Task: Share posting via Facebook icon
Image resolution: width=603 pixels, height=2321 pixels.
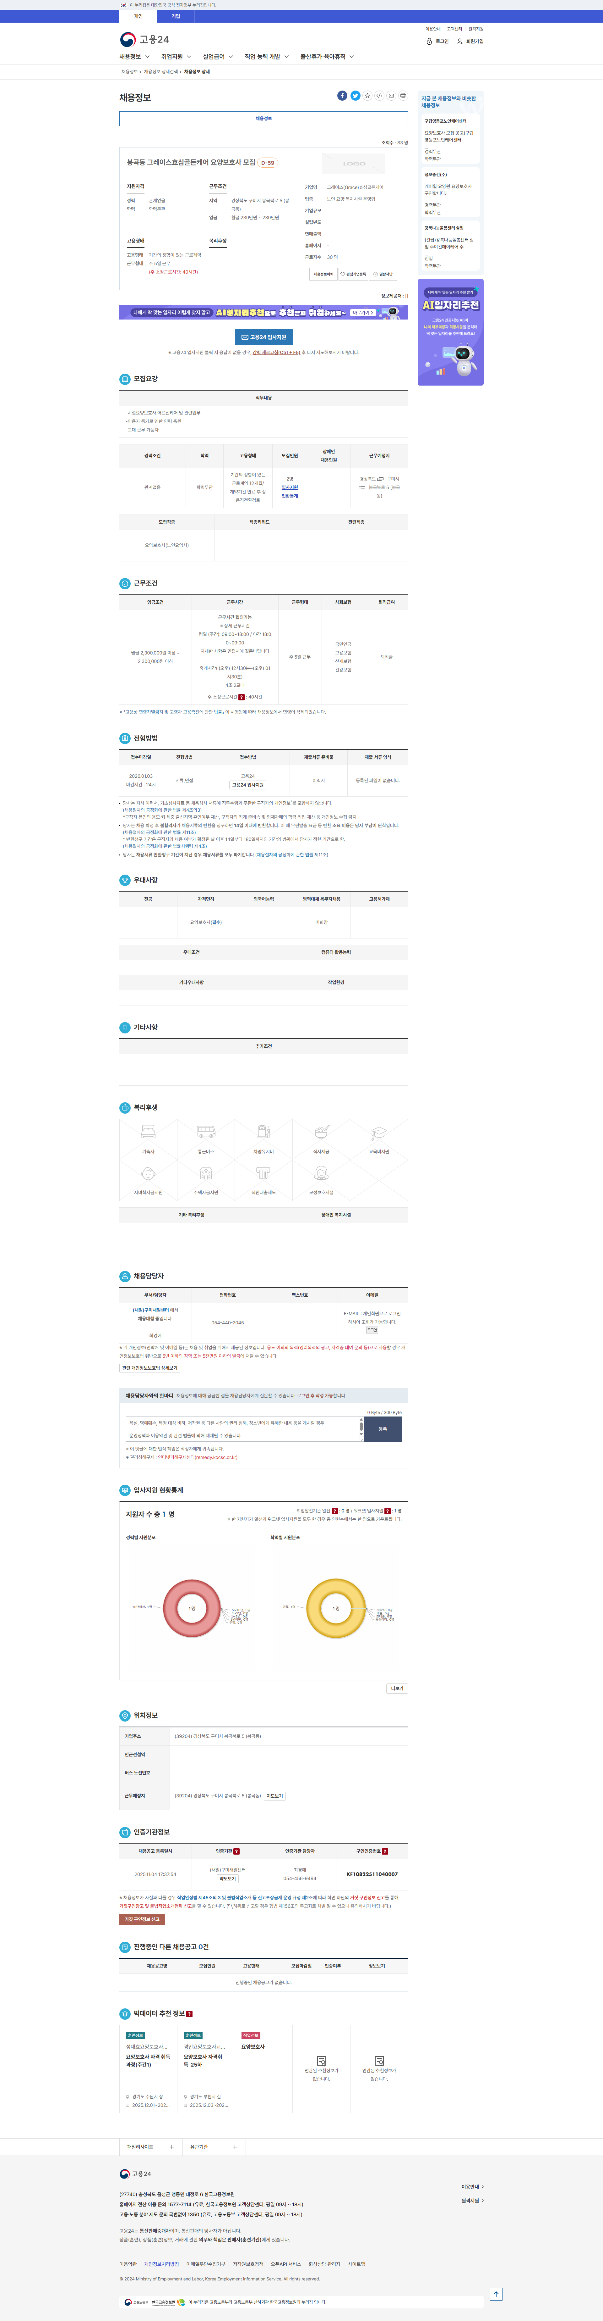Action: pos(342,96)
